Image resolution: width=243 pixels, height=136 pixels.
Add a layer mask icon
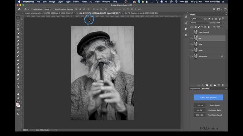(x=207, y=85)
